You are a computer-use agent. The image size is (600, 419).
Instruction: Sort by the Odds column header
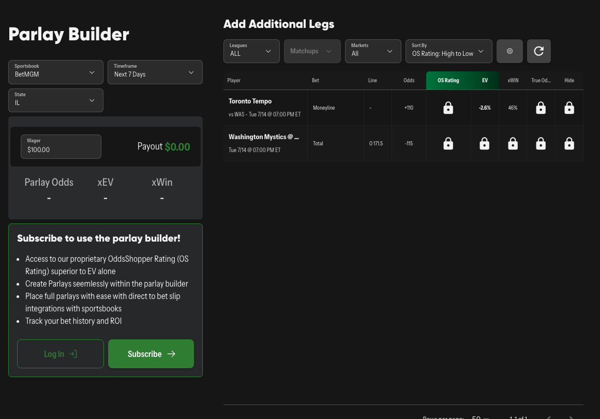(x=409, y=80)
